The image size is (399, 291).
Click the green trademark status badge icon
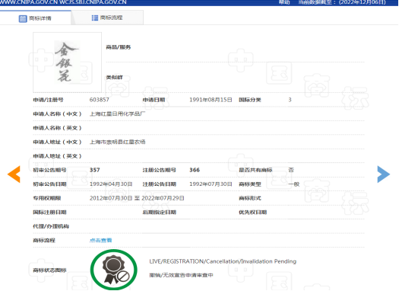tap(114, 270)
